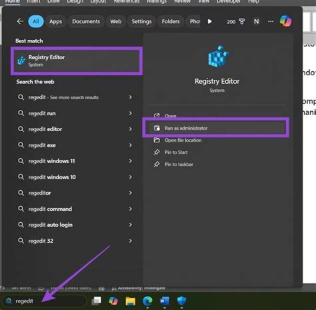The height and width of the screenshot is (310, 316).
Task: Select 'regeditor' web suggestion
Action: coord(39,193)
